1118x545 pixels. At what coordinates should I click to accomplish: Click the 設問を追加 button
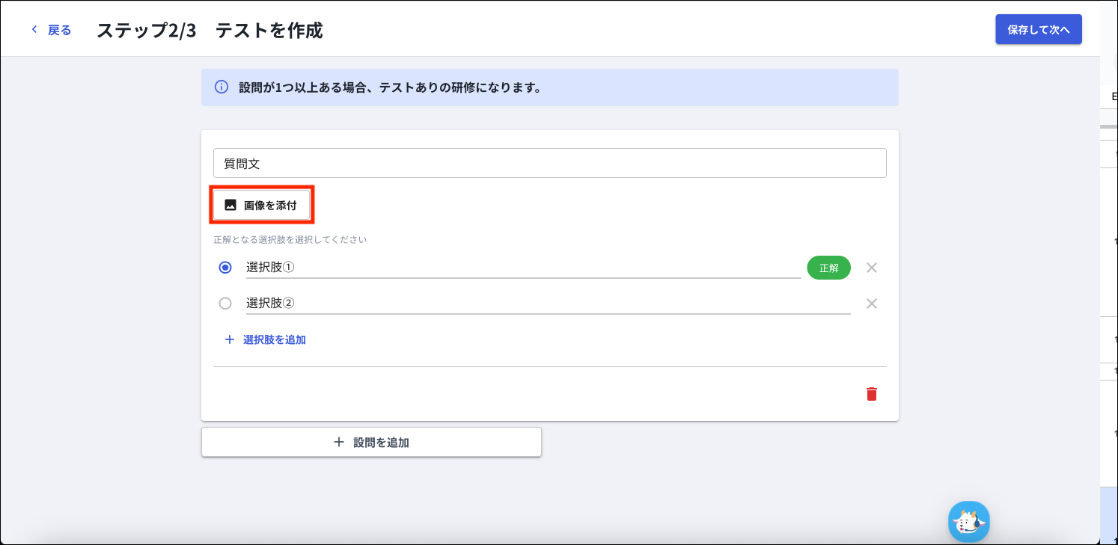371,443
